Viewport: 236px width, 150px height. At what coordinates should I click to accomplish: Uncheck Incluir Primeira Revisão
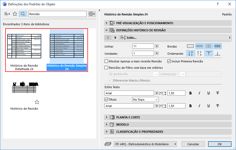(169, 61)
